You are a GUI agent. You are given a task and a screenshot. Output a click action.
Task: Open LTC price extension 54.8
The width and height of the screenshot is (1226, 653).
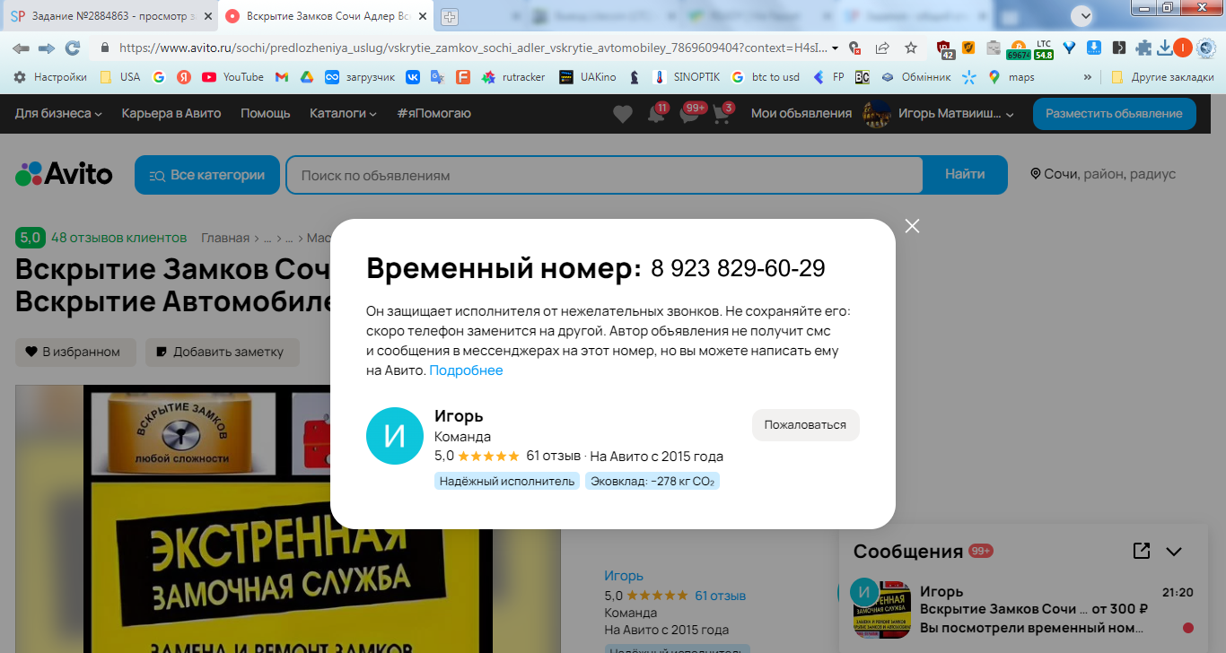(1043, 49)
